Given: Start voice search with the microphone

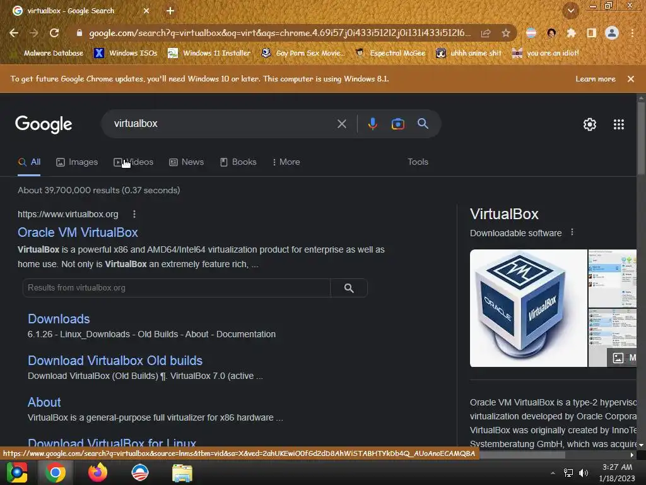Looking at the screenshot, I should pyautogui.click(x=372, y=124).
